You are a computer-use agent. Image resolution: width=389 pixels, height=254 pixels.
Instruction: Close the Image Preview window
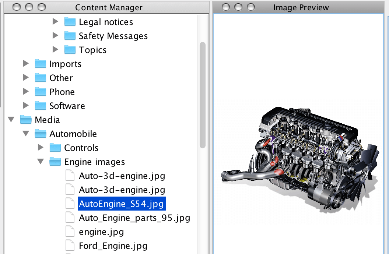(225, 7)
